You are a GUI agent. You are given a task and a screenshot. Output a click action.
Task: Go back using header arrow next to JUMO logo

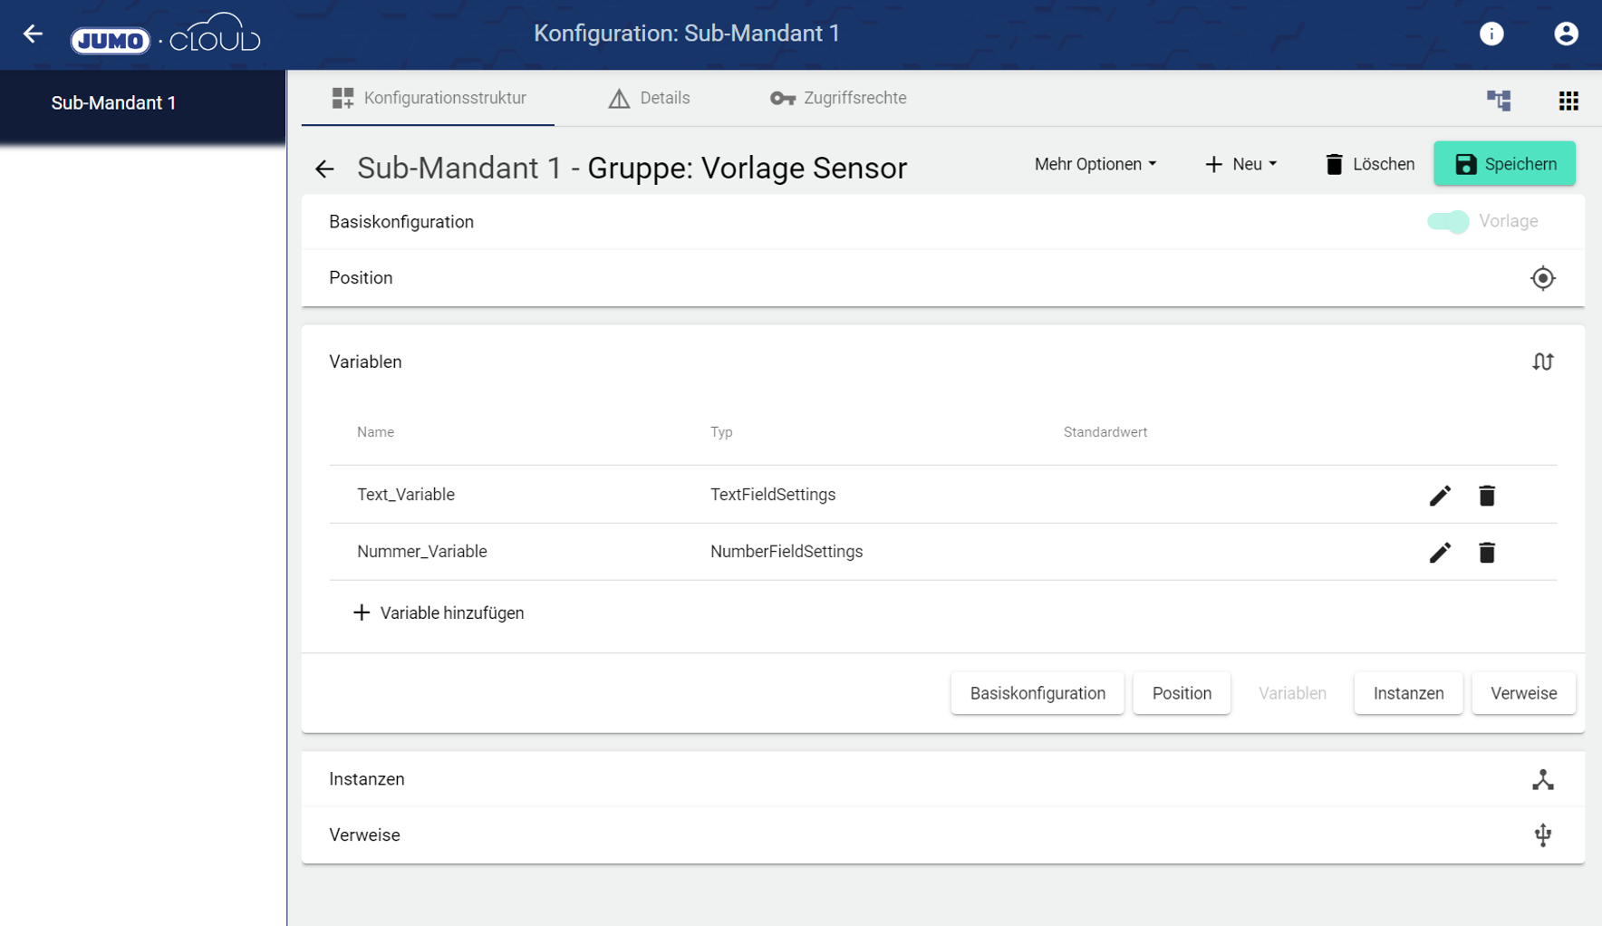[33, 34]
